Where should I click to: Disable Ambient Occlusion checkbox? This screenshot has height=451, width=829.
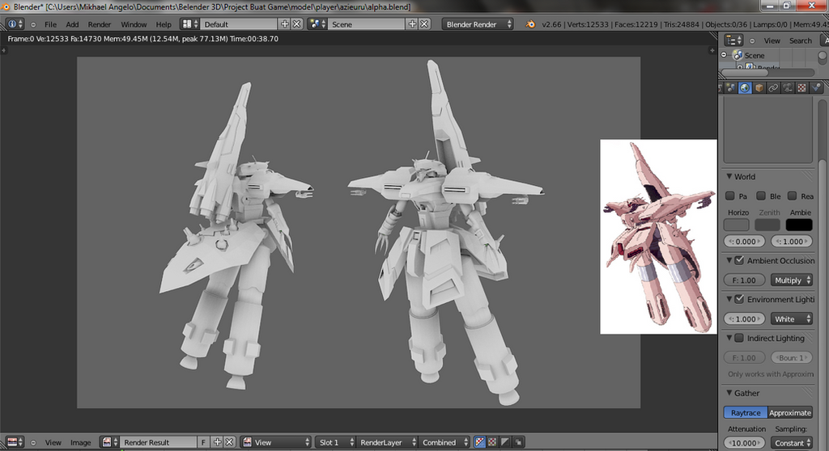739,260
